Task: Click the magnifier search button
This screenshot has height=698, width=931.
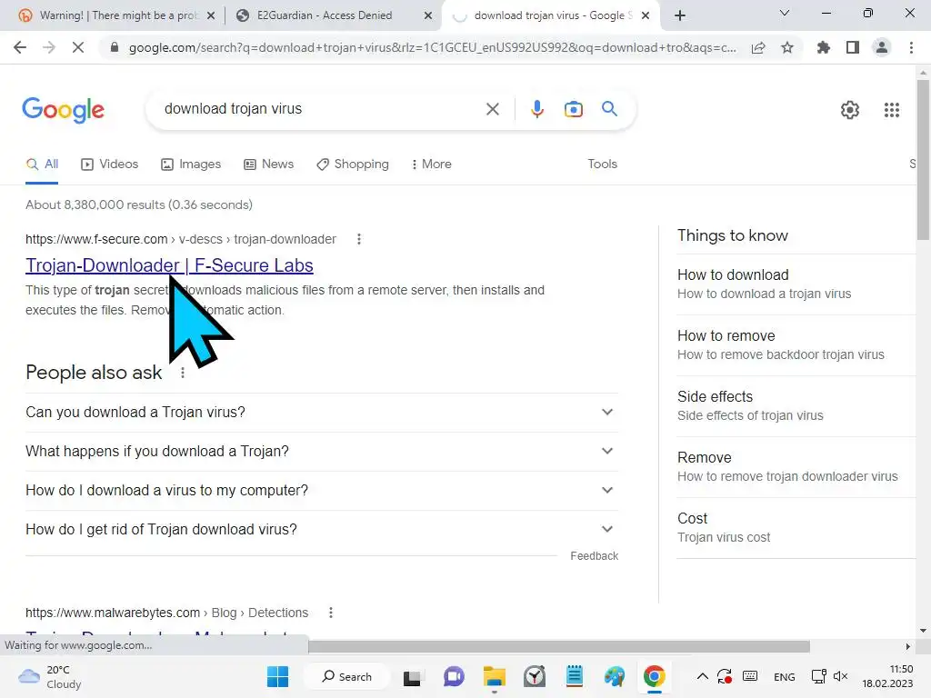Action: click(609, 109)
